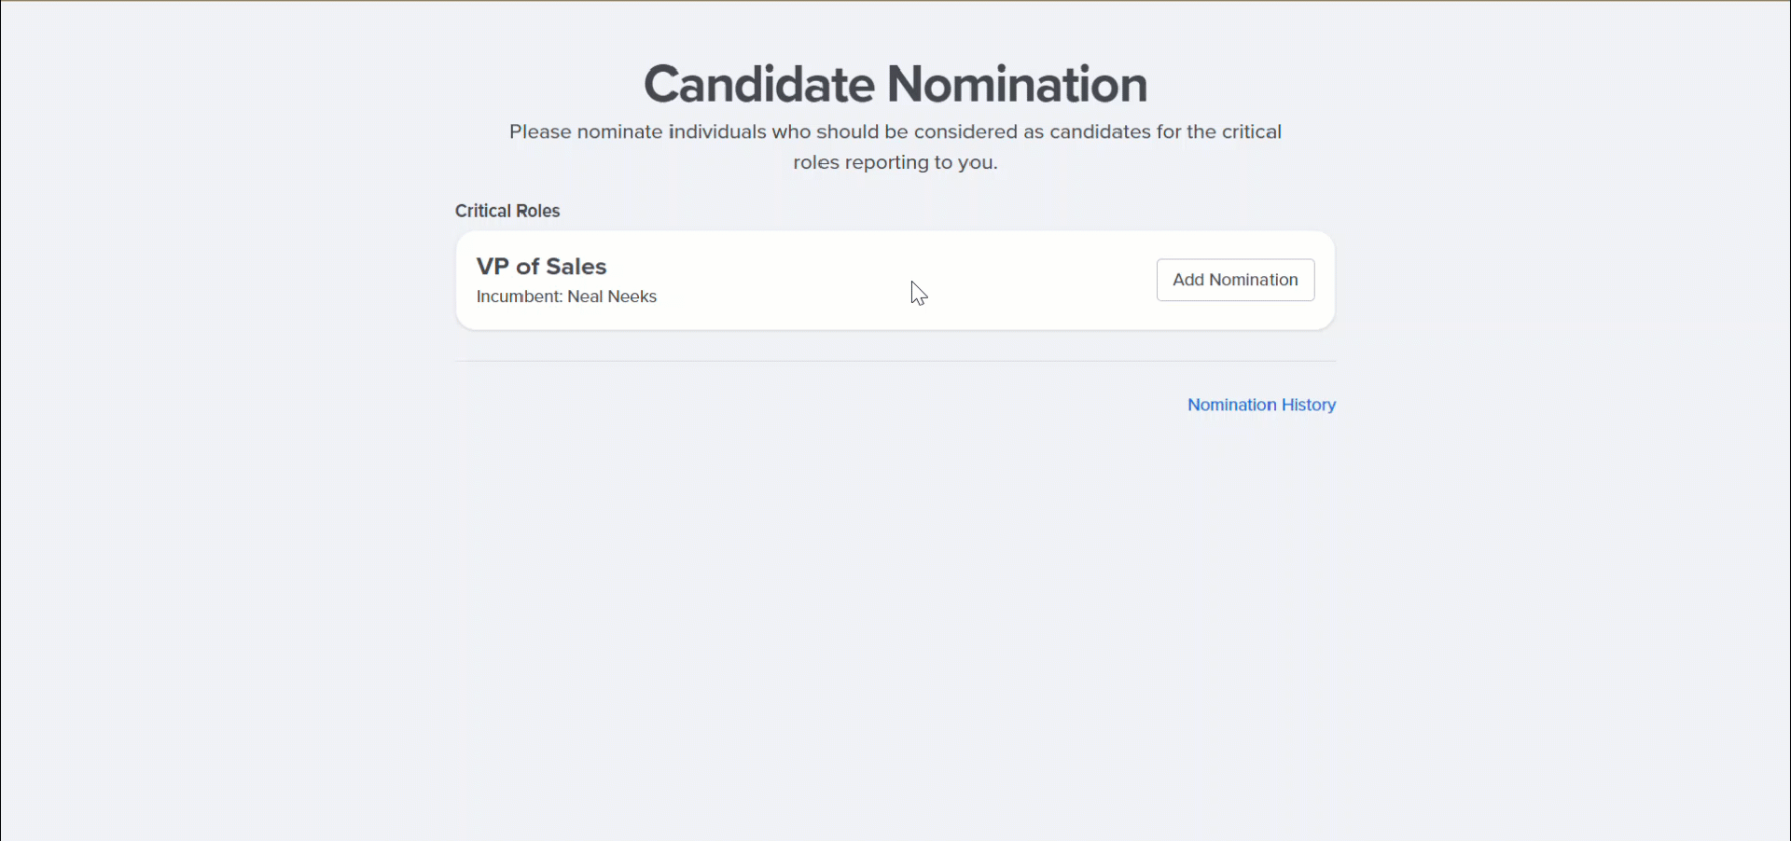Click "VP" in the role card title
Viewport: 1791px width, 841px height.
pos(493,267)
